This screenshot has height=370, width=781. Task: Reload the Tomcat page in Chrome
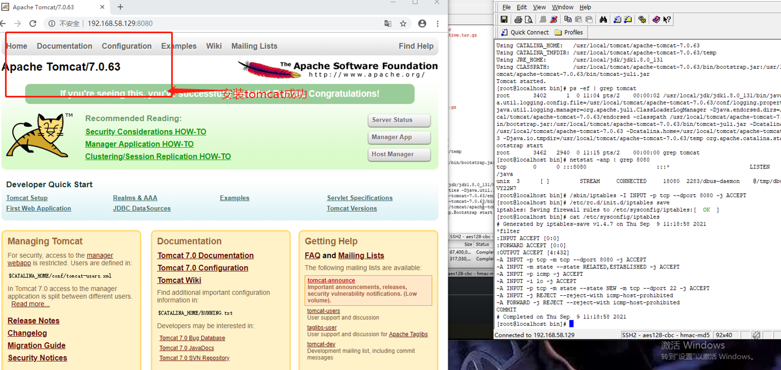[33, 24]
